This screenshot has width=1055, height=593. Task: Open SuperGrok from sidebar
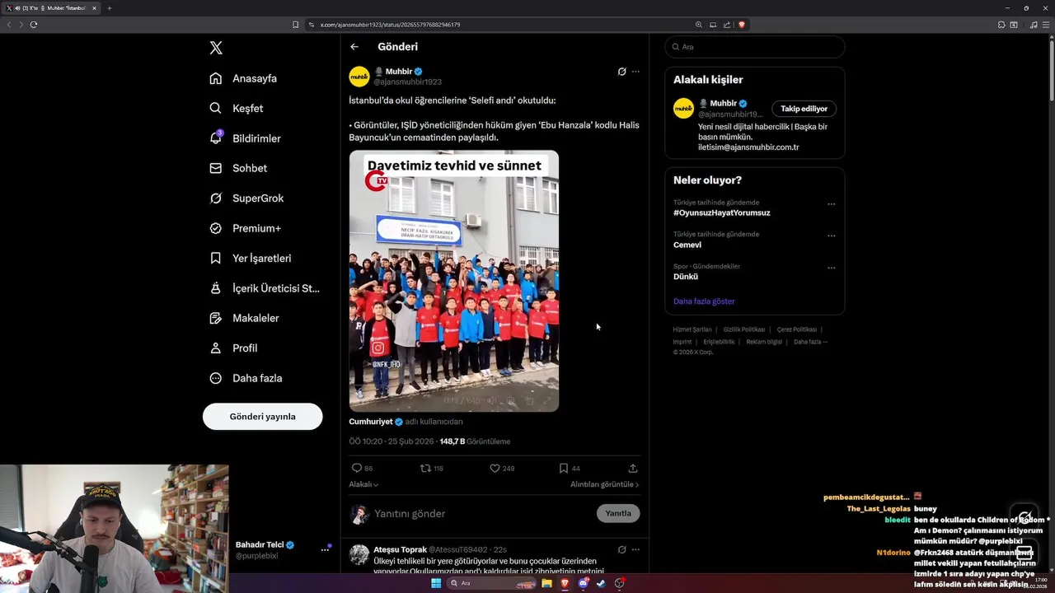click(246, 198)
